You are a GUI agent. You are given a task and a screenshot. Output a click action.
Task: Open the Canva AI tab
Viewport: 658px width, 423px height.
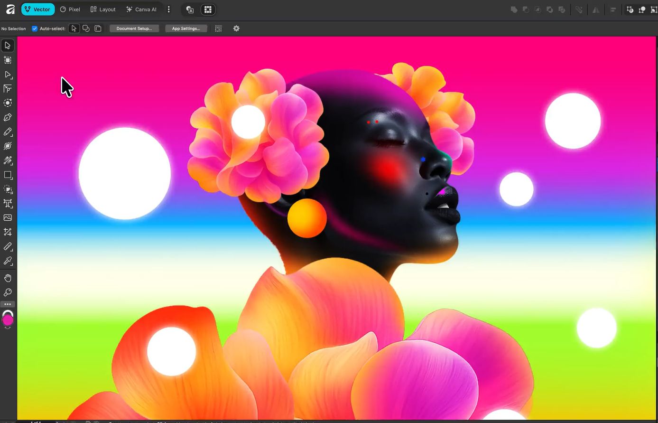(141, 9)
